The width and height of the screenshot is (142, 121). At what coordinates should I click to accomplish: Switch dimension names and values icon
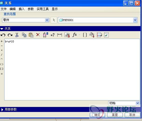coord(46,35)
